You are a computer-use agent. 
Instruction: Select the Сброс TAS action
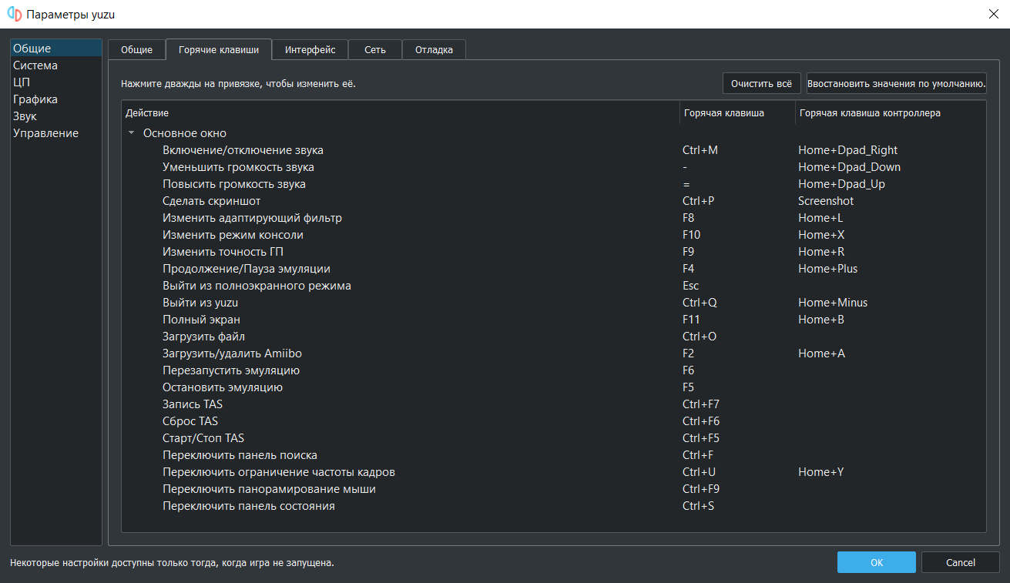point(190,421)
